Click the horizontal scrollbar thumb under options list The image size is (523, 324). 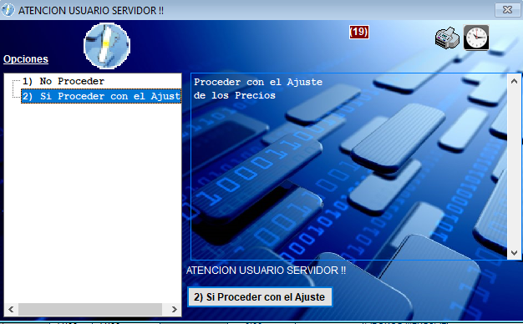click(90, 309)
